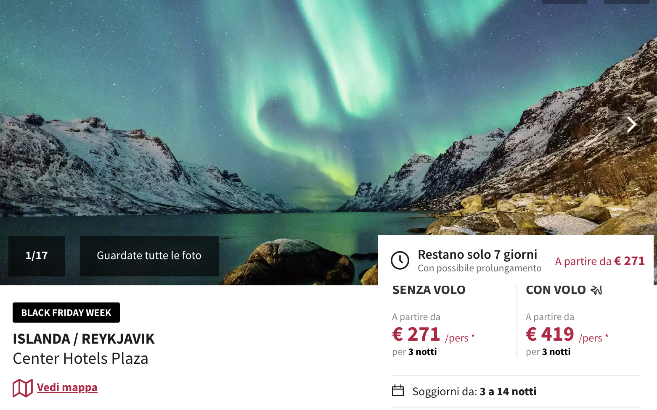Image resolution: width=657 pixels, height=410 pixels.
Task: Select the € 419 per person price
Action: [x=567, y=335]
